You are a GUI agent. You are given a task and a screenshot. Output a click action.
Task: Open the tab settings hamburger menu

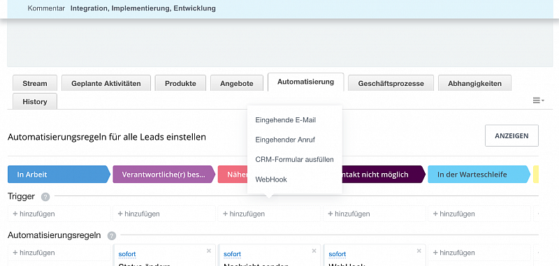pyautogui.click(x=538, y=101)
